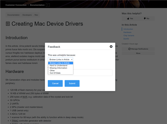167x124 pixels.
Task: Click 'Created 4 hours ago' text
Action: 130,44
